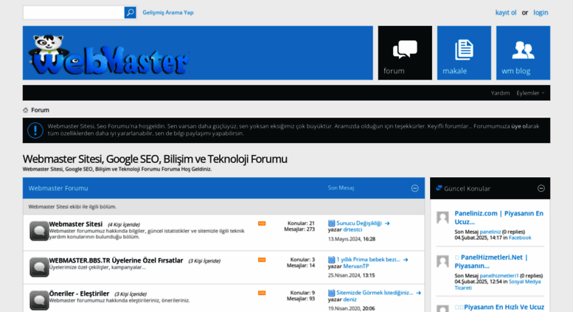Screen dimensions: 573x312
Task: Click the search magnifier button
Action: pyautogui.click(x=130, y=13)
